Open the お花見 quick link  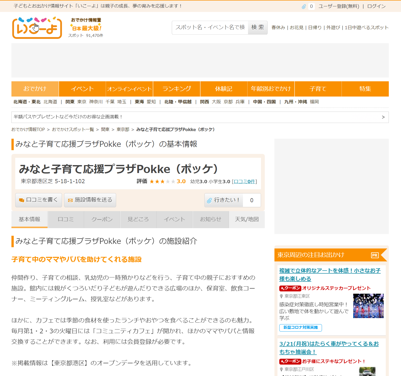pos(297,27)
